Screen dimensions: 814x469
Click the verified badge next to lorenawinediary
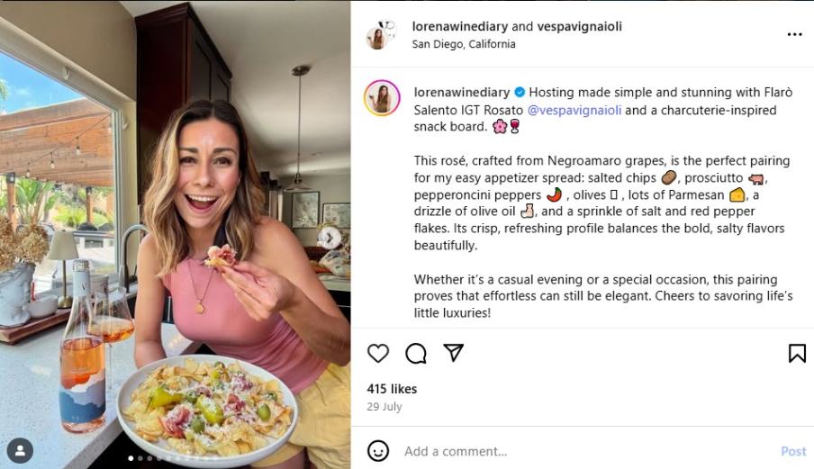tap(520, 93)
